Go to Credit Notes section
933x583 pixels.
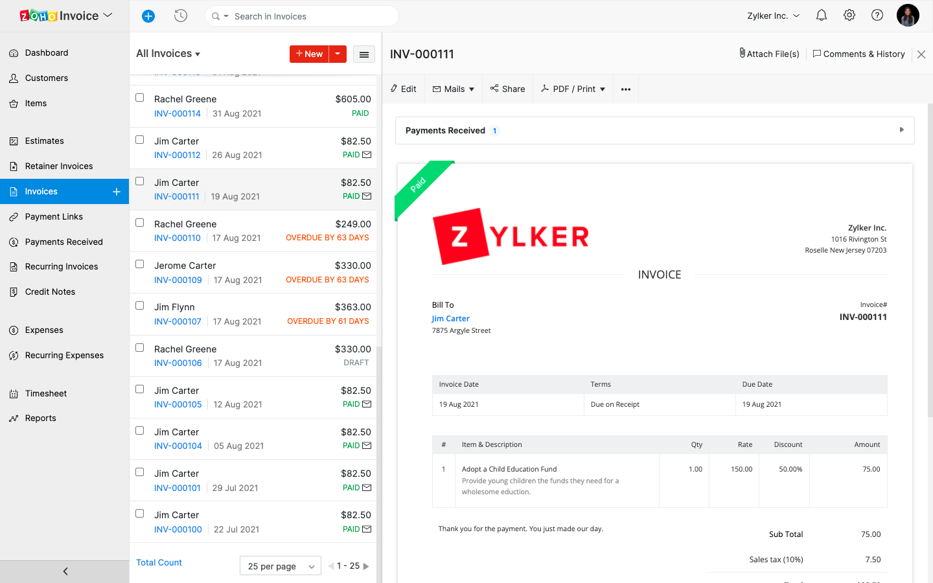tap(50, 292)
